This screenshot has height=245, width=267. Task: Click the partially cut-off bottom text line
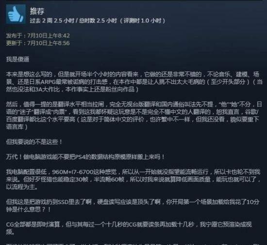click(x=133, y=244)
